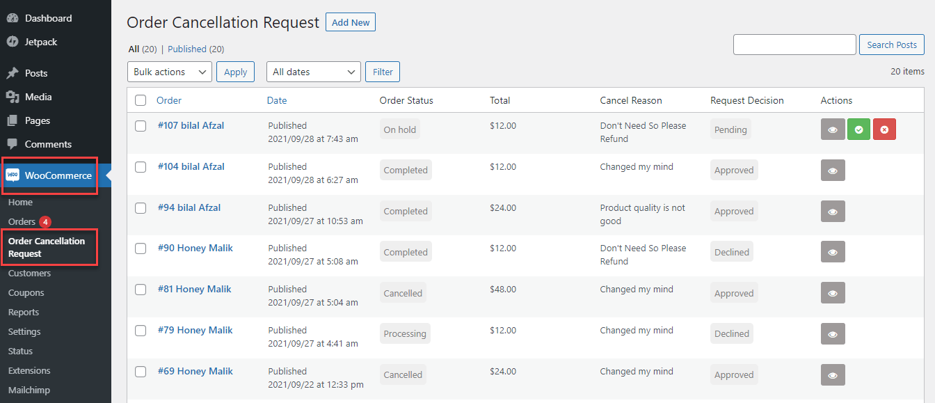Expand the All dates dropdown

click(313, 72)
